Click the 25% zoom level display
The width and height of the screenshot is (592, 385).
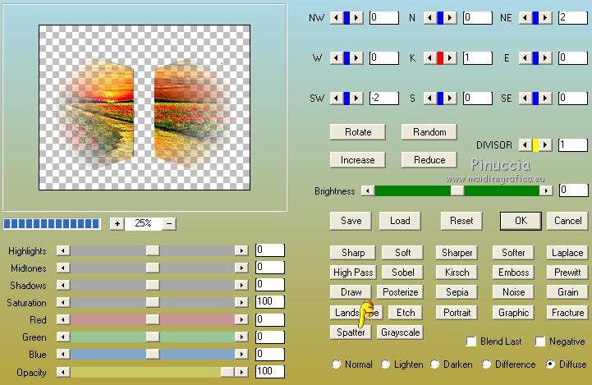(143, 224)
